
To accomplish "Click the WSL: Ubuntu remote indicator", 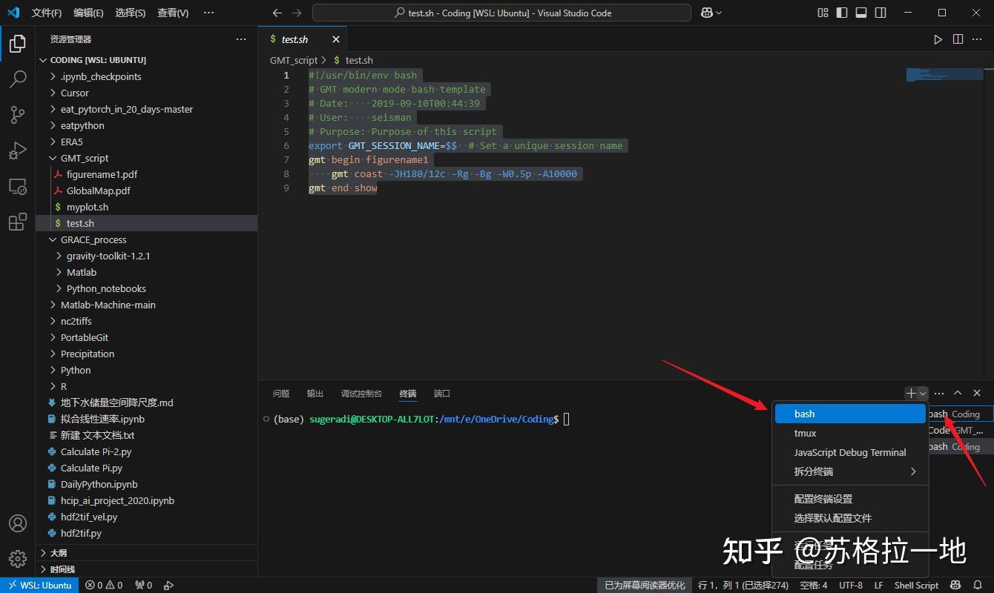I will click(x=39, y=585).
